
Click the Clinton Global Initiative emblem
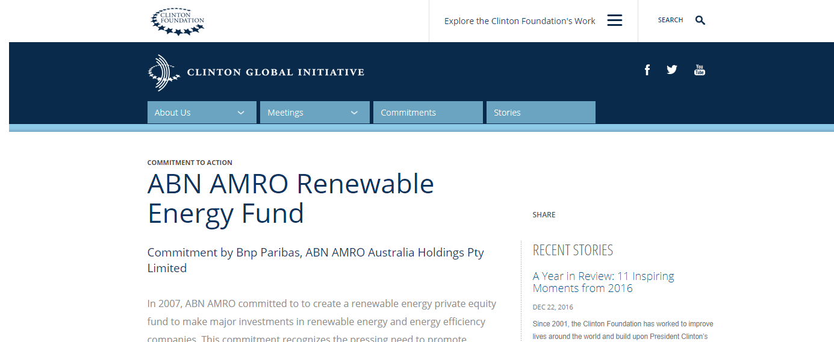[164, 73]
